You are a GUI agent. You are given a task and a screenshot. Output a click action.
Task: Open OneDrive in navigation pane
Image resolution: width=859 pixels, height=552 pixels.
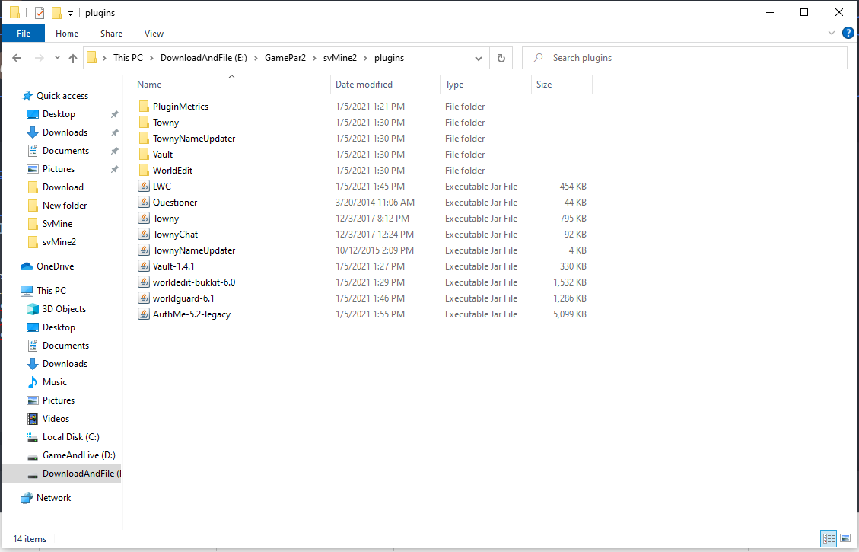(47, 266)
